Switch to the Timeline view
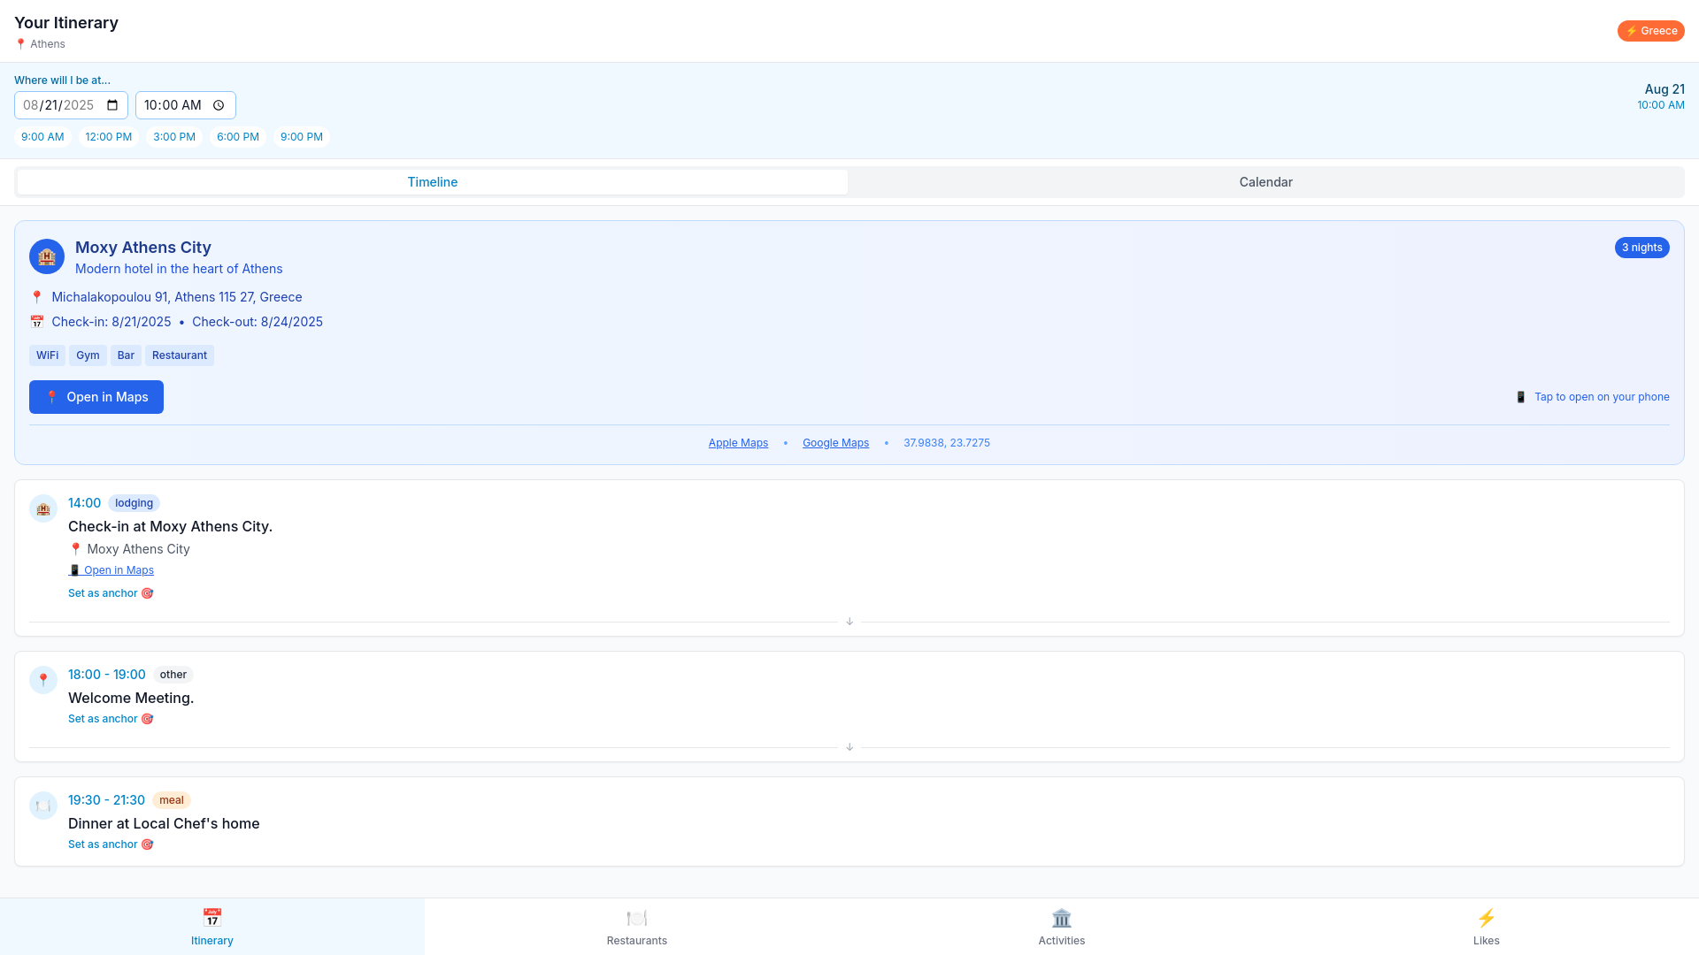The image size is (1699, 955). [x=433, y=182]
